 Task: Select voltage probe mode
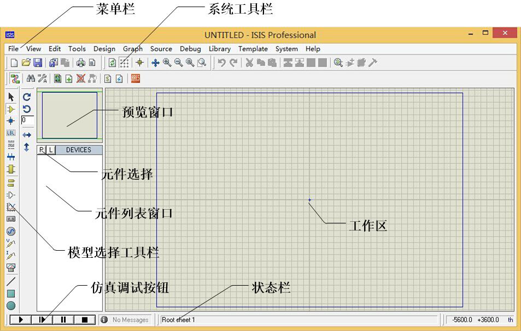[x=11, y=244]
